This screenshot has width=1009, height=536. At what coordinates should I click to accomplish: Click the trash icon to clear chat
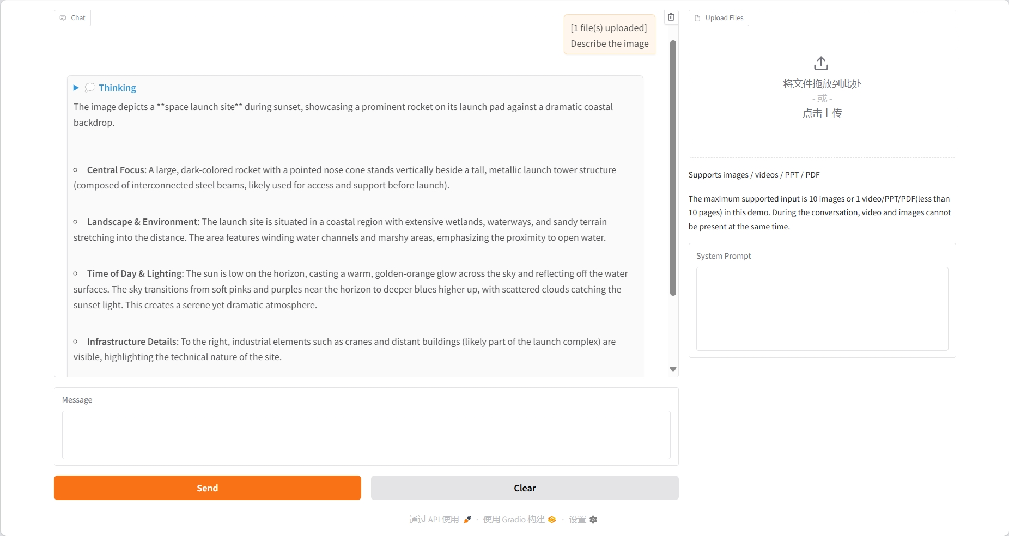(671, 17)
